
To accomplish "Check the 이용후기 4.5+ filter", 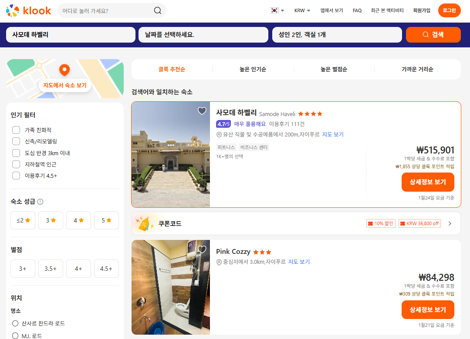I will [x=16, y=176].
